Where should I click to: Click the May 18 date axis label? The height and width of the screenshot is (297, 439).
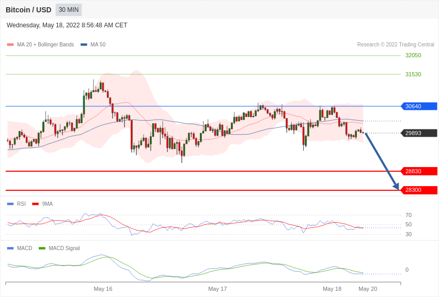coord(332,289)
